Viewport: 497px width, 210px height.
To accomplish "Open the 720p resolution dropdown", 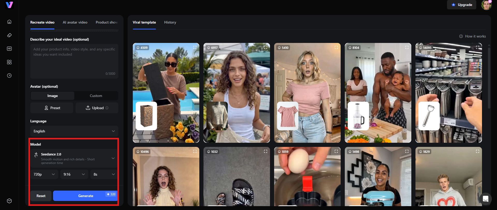I will click(44, 174).
